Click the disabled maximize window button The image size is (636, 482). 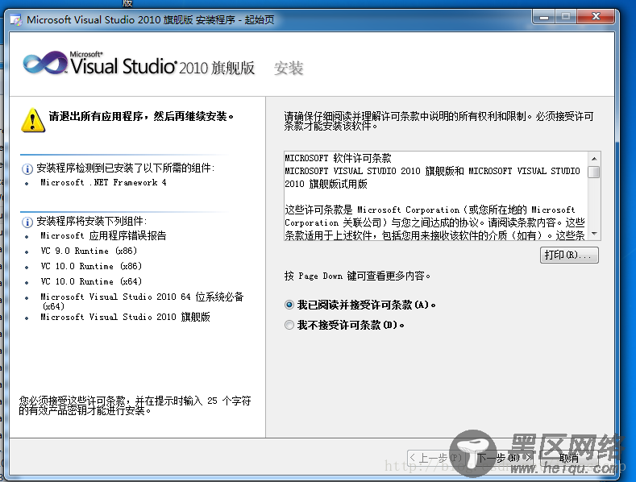coord(566,17)
